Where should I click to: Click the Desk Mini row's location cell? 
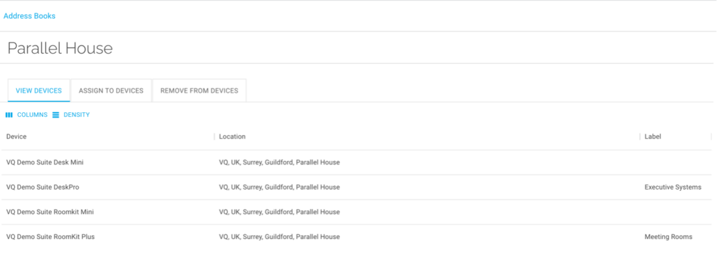pos(280,162)
